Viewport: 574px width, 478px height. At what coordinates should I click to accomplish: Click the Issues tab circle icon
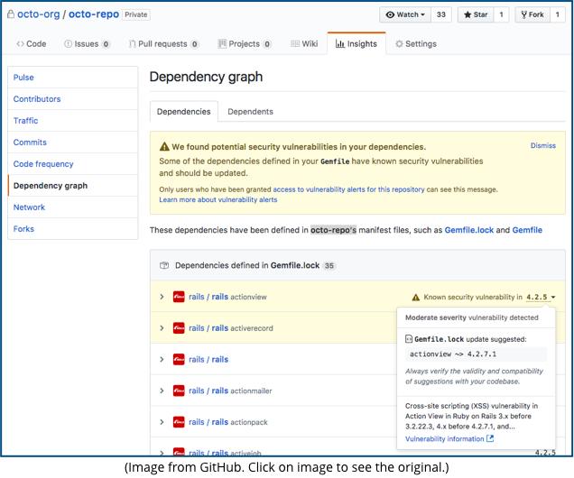pos(68,44)
